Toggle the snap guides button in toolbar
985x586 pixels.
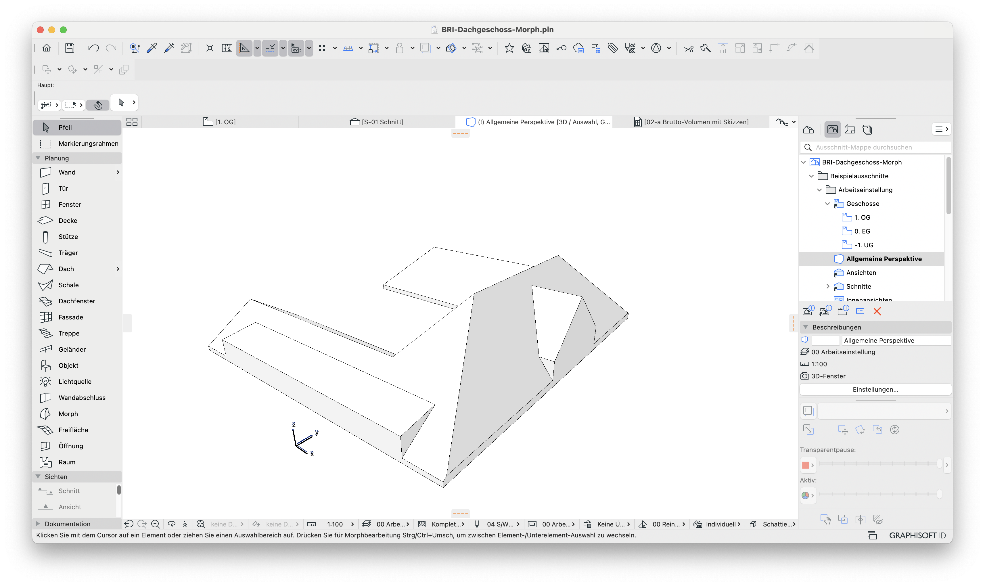(x=270, y=48)
